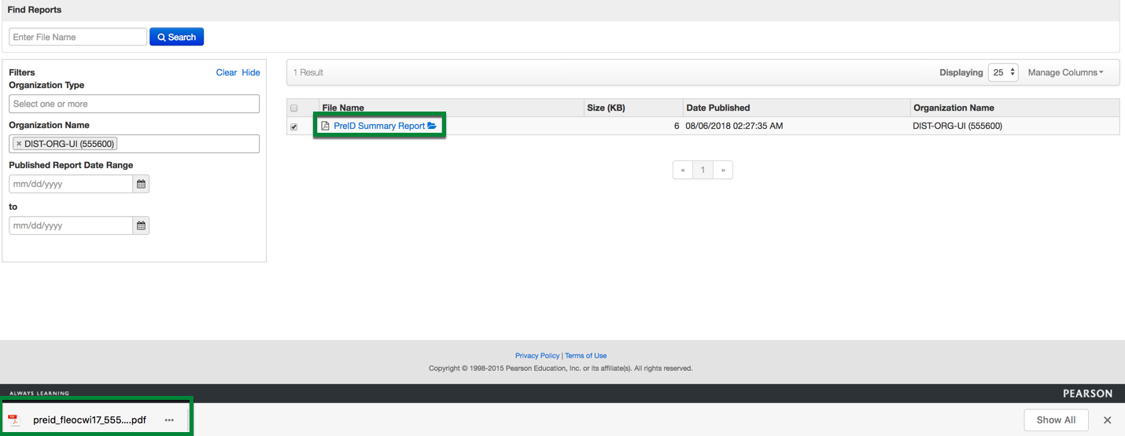Open the Organization Type select field
This screenshot has width=1125, height=436.
pos(134,104)
